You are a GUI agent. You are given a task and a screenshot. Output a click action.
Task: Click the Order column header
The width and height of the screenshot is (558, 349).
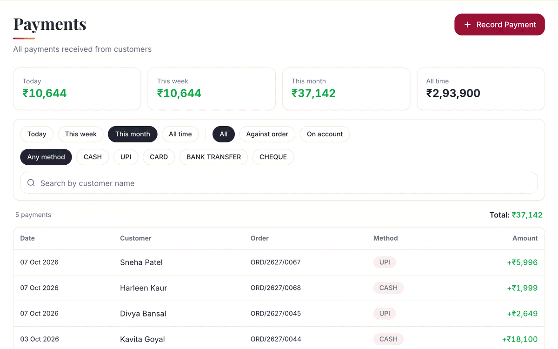(259, 238)
